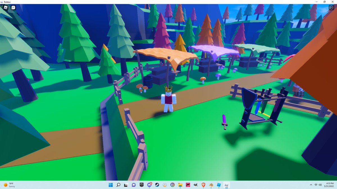This screenshot has height=189, width=337.
Task: Open GIMP from the taskbar
Action: (x=196, y=185)
